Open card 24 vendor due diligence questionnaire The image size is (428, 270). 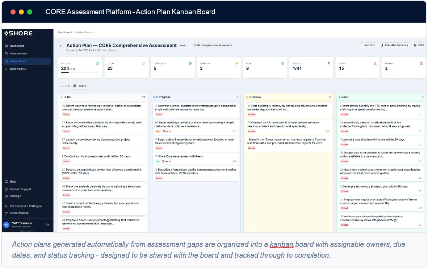pos(103,174)
